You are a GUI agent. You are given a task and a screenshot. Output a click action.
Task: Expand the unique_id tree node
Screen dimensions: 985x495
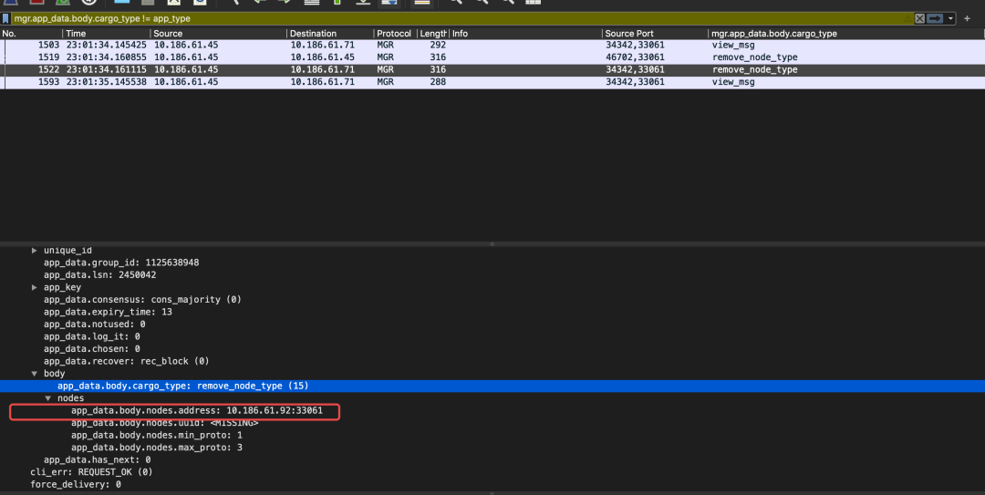click(x=35, y=251)
